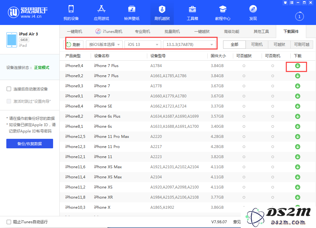316x228 pixels.
Task: Enable 连接后自动激活设备 checkbox
Action: (9, 89)
